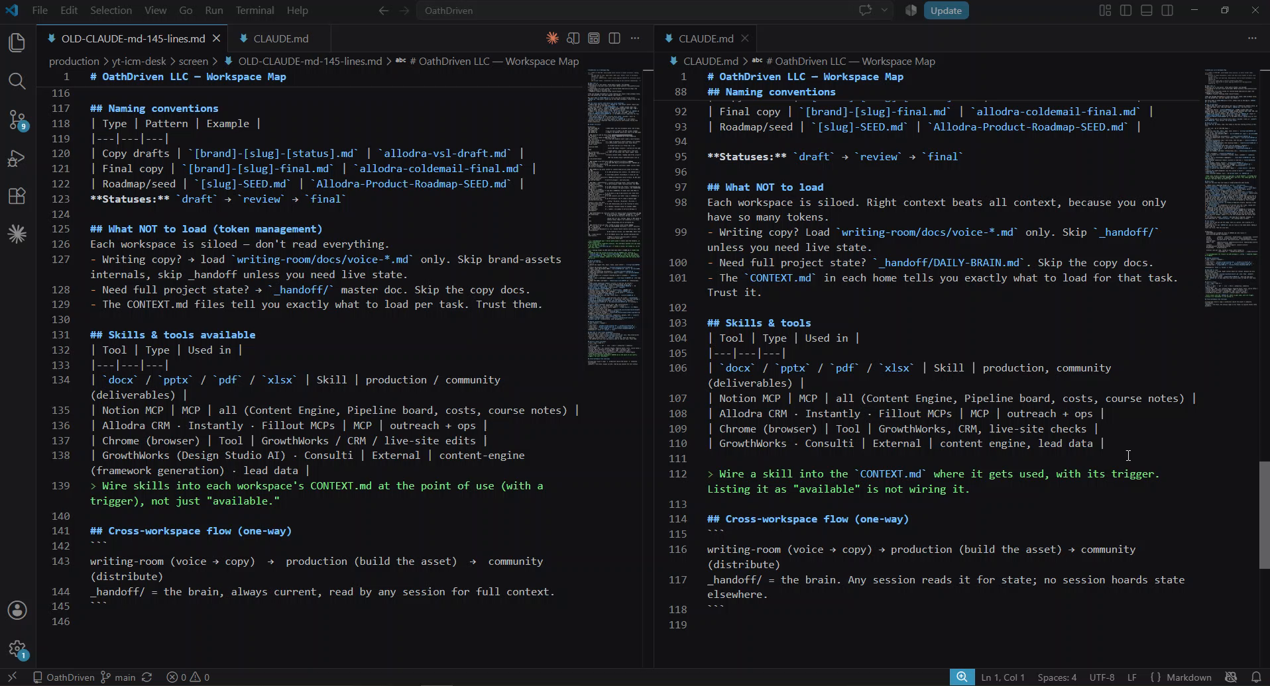Open Source Control view with 9 badge
Screen dimensions: 1270x686
click(x=17, y=120)
